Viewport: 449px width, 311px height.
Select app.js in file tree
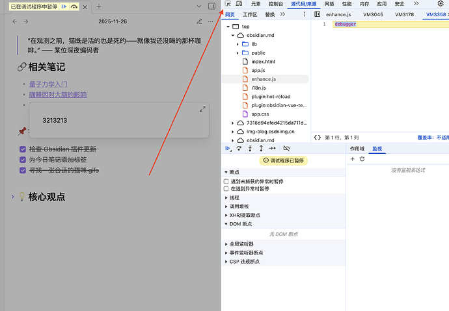click(x=258, y=70)
